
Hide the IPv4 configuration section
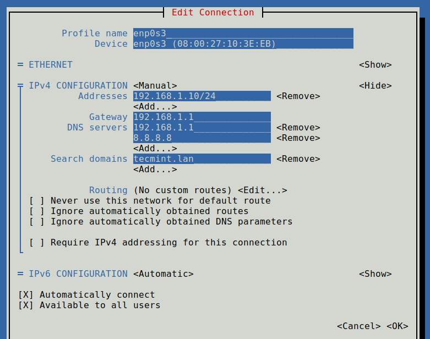[x=375, y=86]
